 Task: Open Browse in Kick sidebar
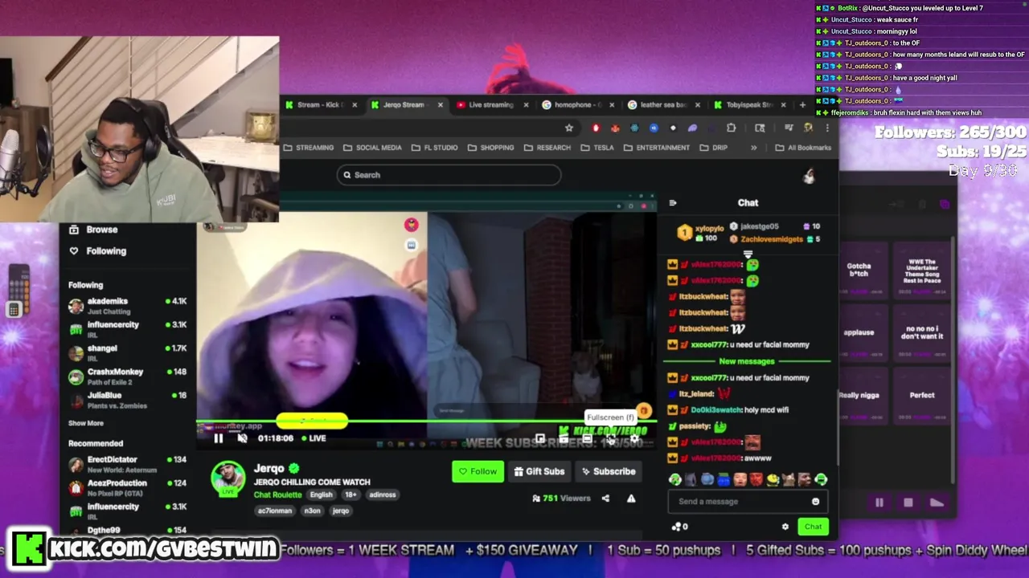click(93, 230)
